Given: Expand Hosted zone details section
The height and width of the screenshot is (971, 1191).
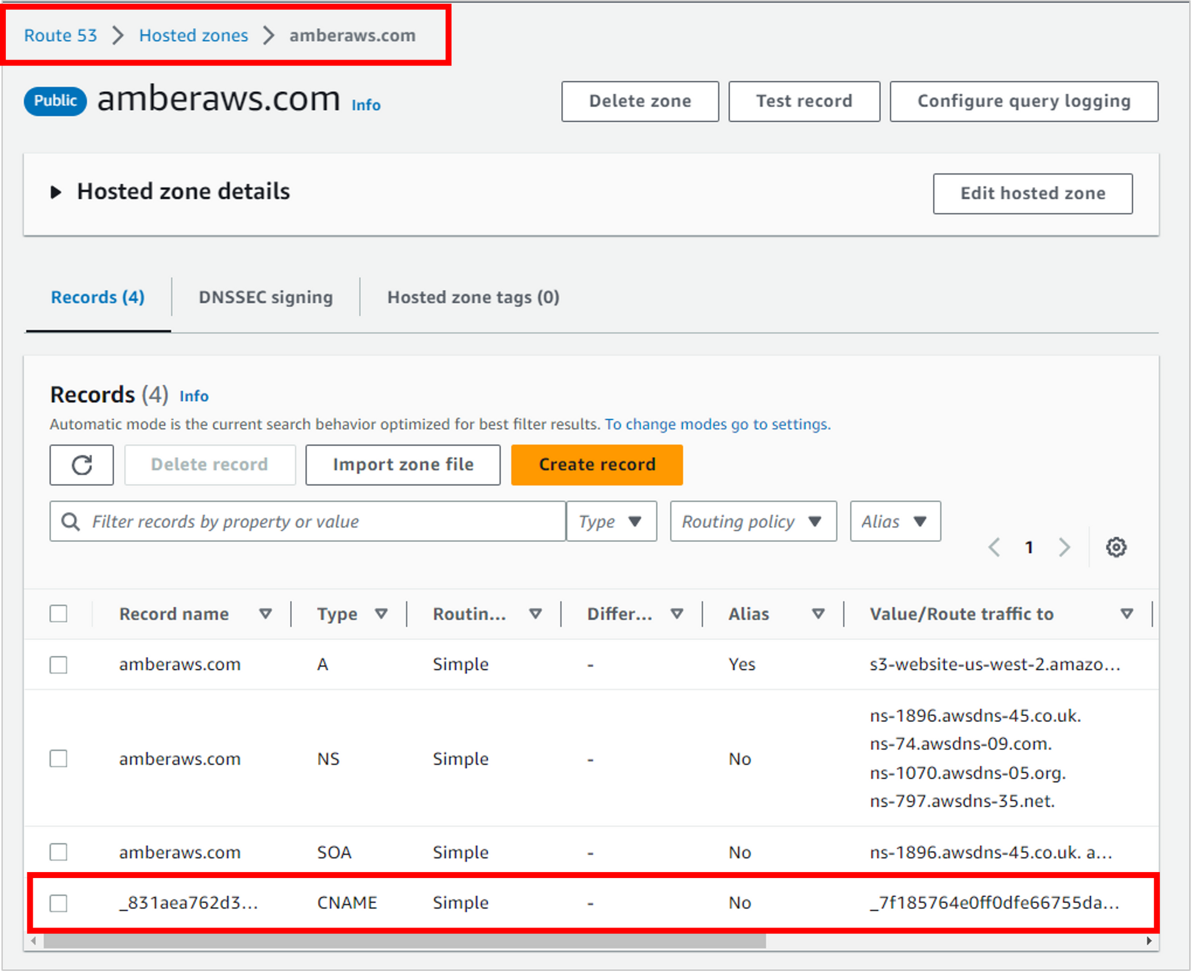Looking at the screenshot, I should point(56,192).
